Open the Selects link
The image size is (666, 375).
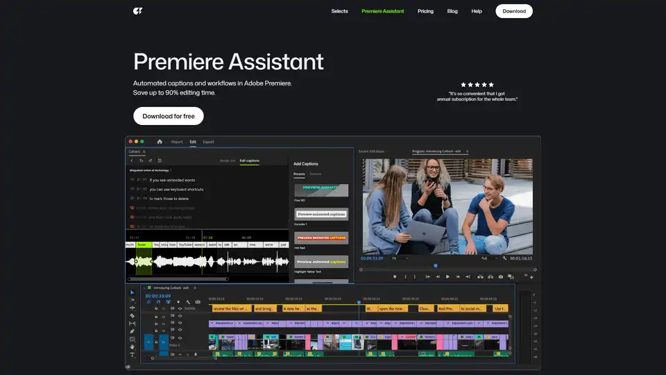[x=339, y=11]
